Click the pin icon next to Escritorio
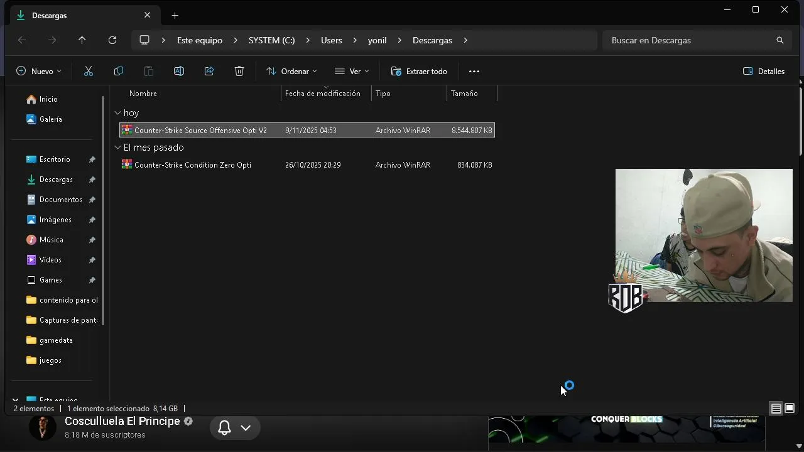 click(x=92, y=159)
